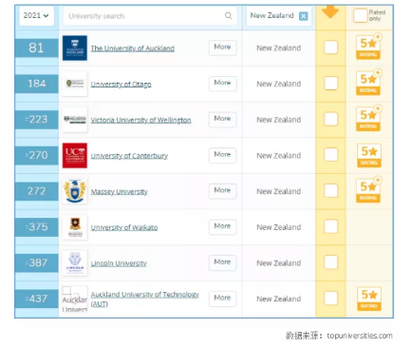Check compare box for University of Auckland
Image resolution: width=411 pixels, height=348 pixels.
click(331, 48)
